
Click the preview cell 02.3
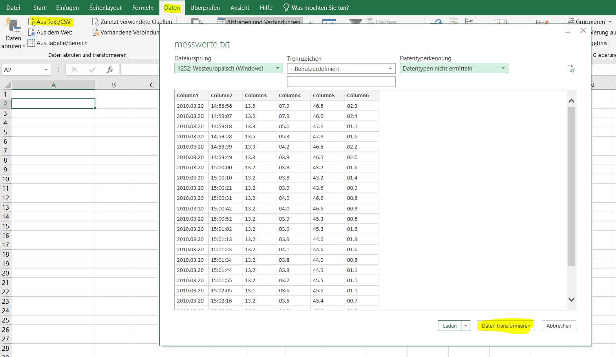click(x=362, y=106)
